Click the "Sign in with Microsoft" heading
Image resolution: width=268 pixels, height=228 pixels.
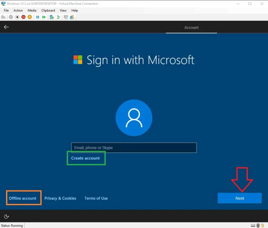(x=140, y=60)
